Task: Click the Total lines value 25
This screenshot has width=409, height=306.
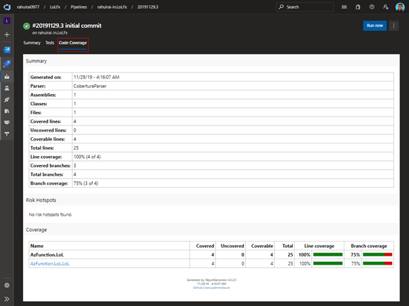Action: [76, 148]
